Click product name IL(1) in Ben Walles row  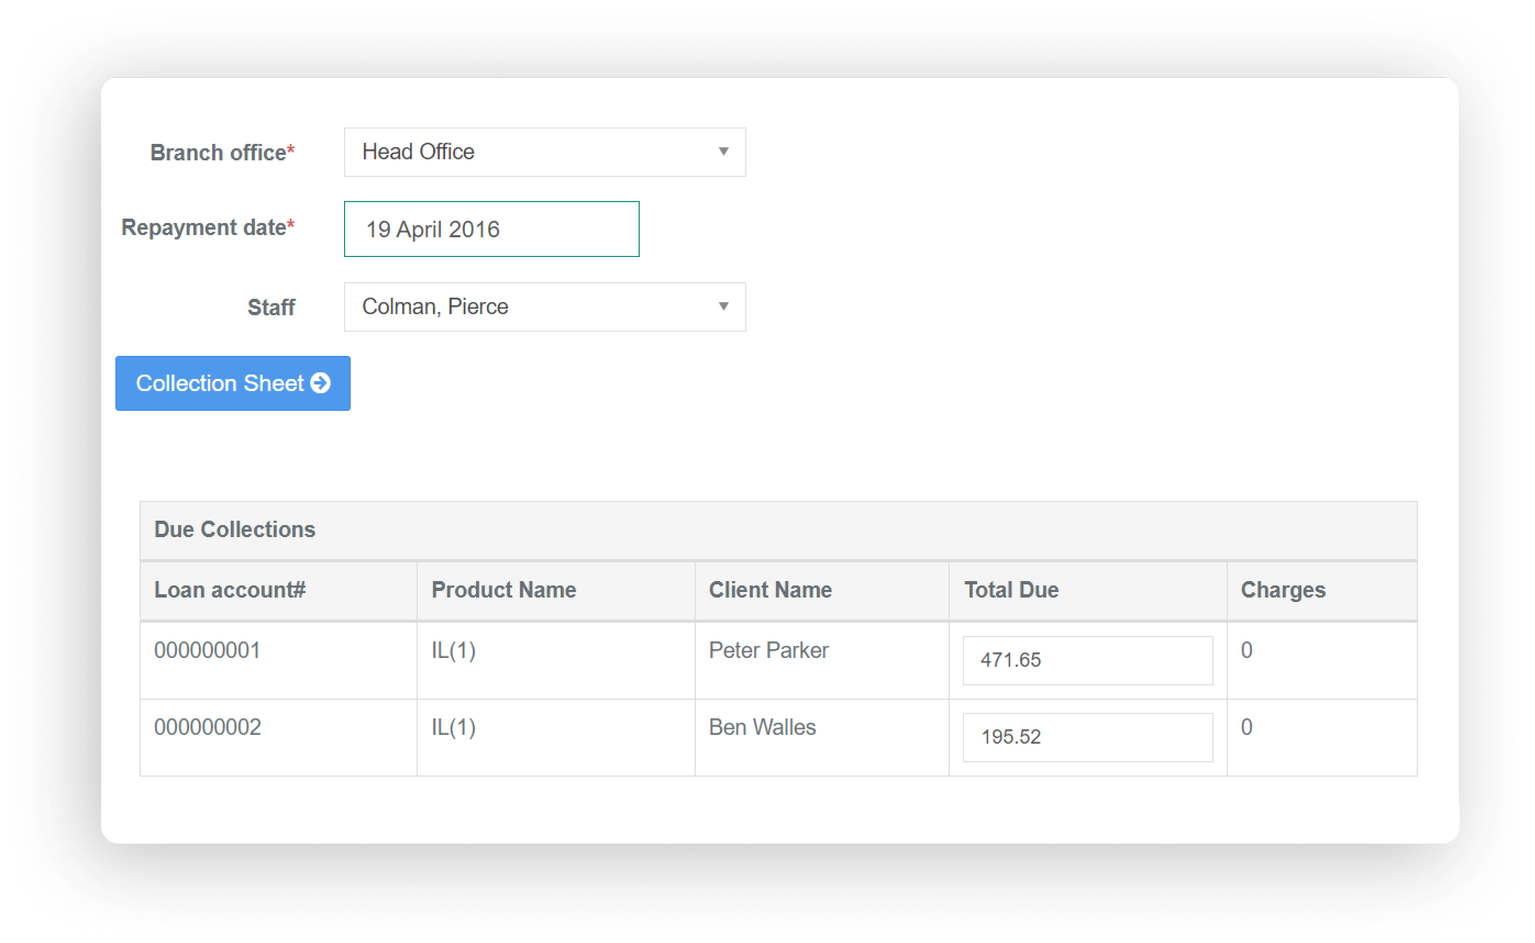(x=453, y=727)
